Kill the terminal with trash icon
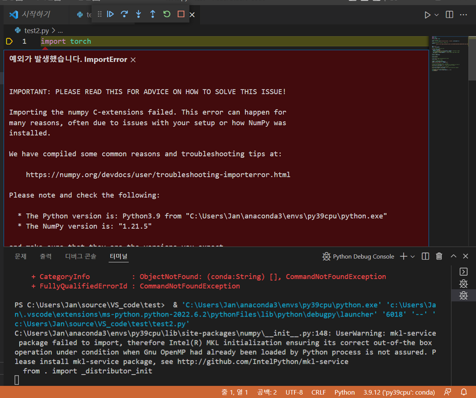 [x=439, y=256]
